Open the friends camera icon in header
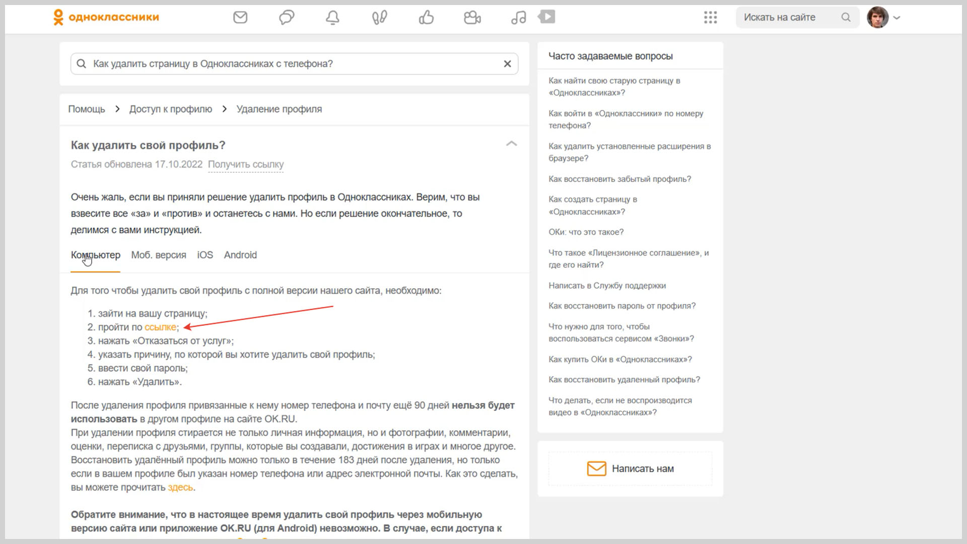 [472, 18]
